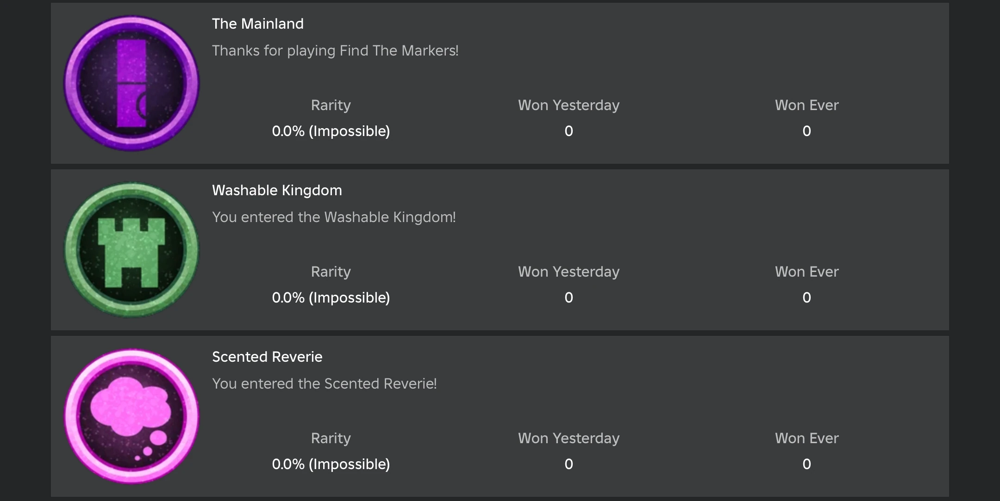Click the purple marker icon for The Mainland badge
This screenshot has width=1000, height=501.
coord(131,83)
